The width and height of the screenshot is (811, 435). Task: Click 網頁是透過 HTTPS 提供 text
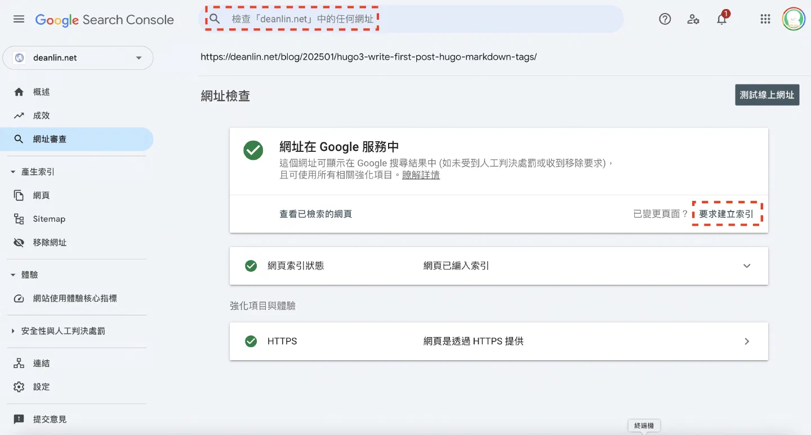474,341
